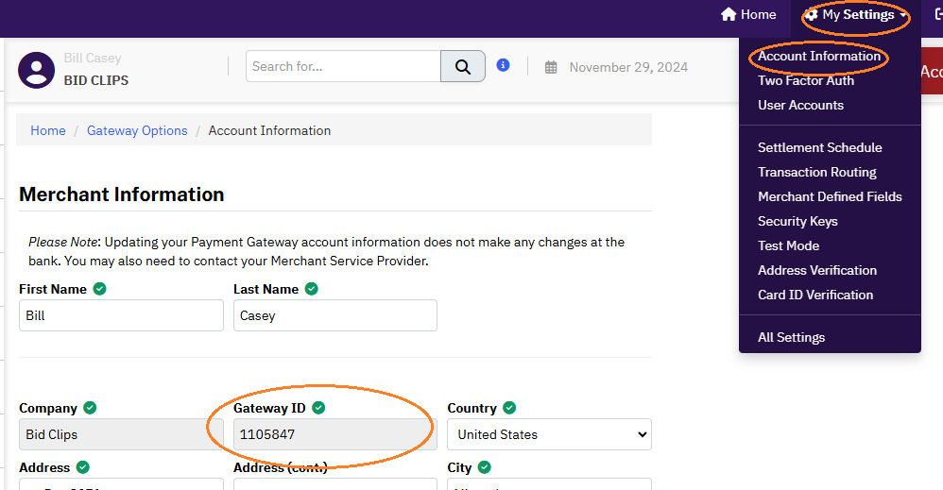Screen dimensions: 943x490
Task: Click the Home breadcrumb link
Action: tap(48, 130)
